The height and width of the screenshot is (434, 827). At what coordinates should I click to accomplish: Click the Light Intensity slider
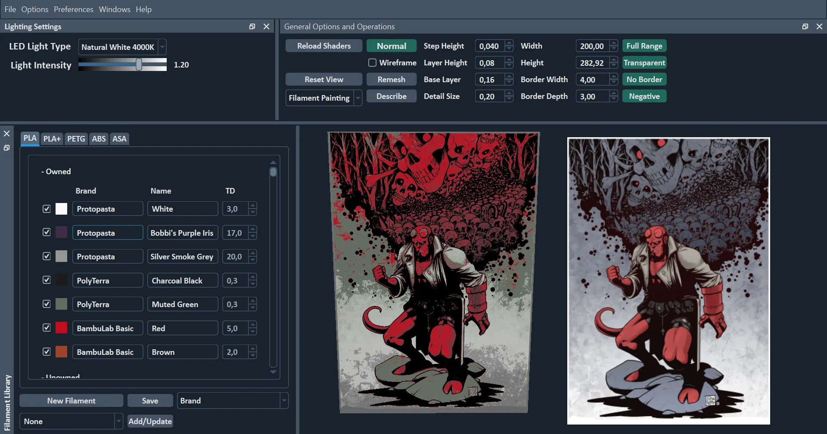click(123, 65)
